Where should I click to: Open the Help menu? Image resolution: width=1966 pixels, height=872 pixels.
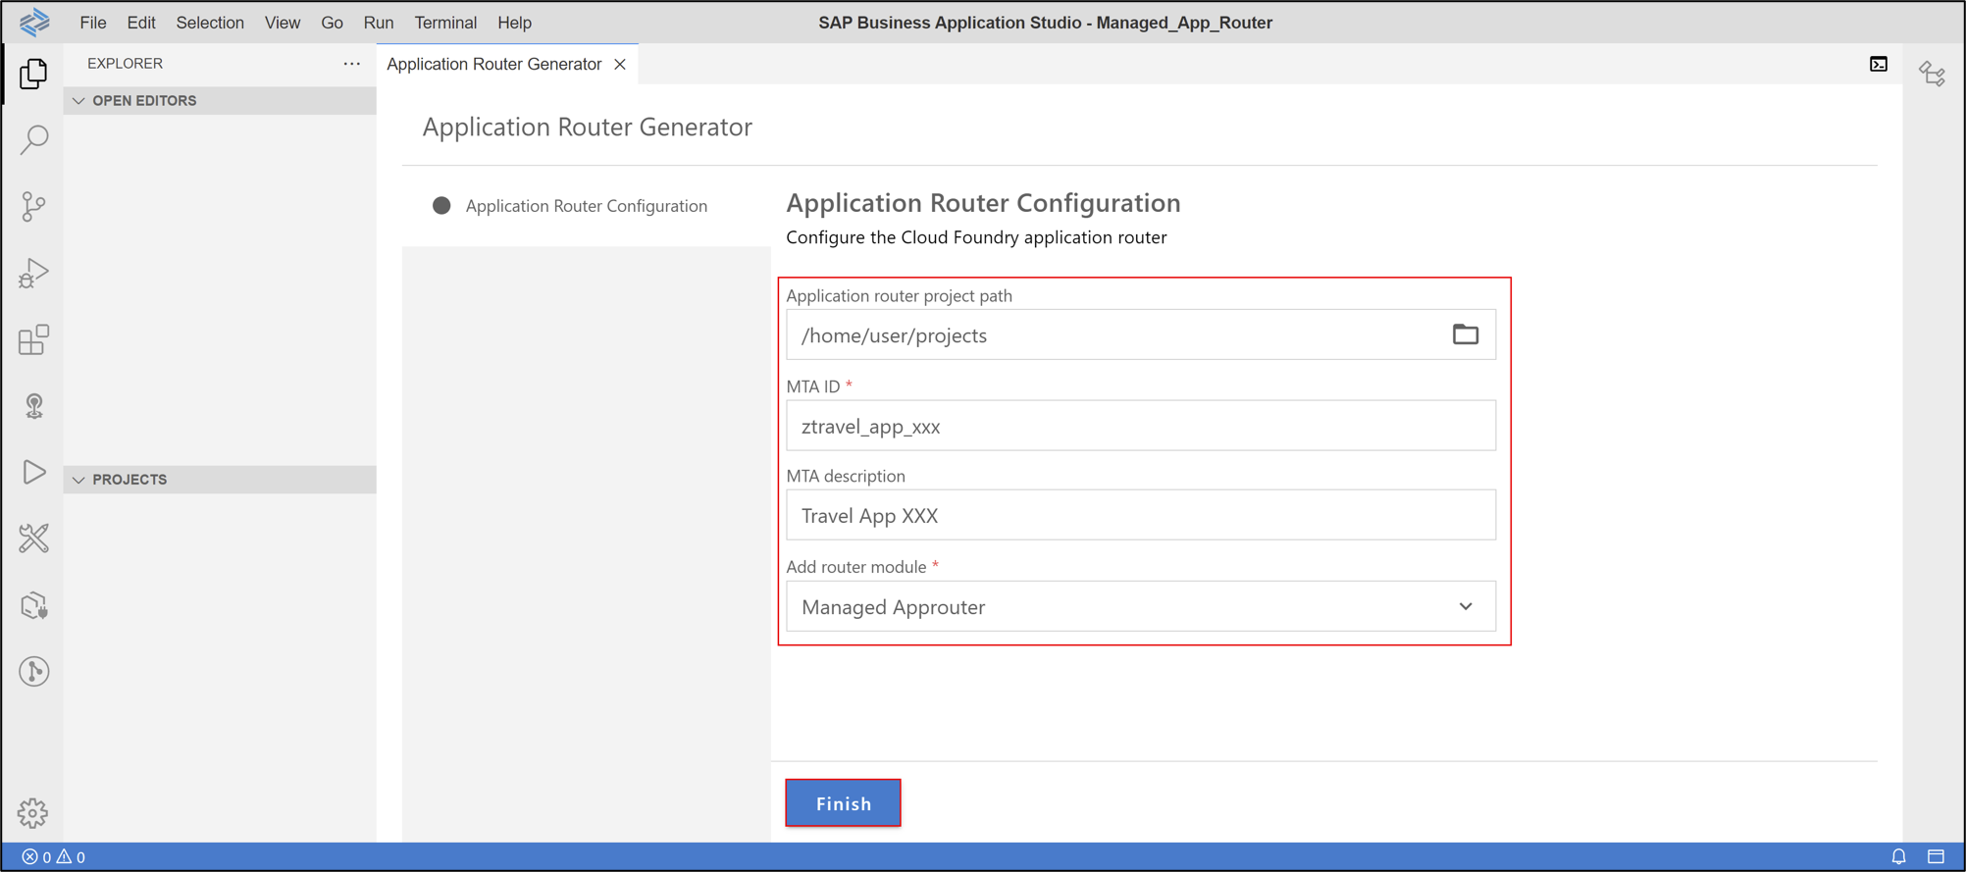pyautogui.click(x=514, y=23)
